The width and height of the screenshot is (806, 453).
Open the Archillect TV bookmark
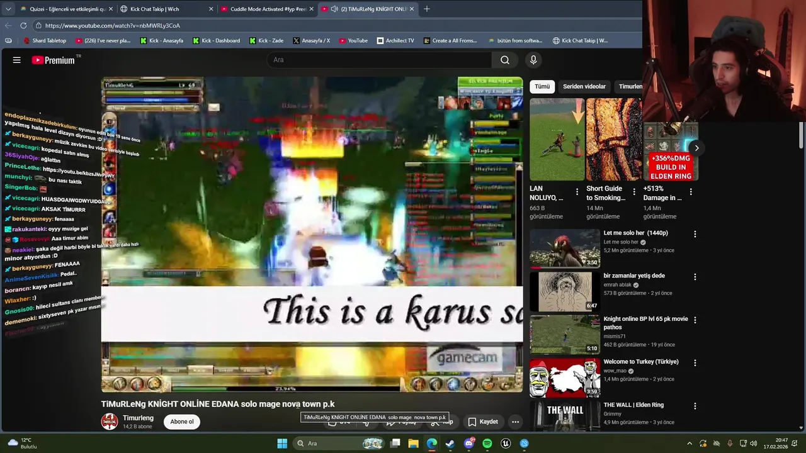[395, 40]
